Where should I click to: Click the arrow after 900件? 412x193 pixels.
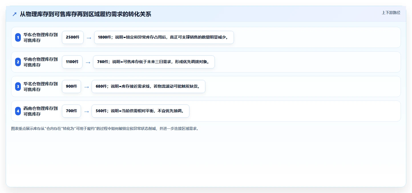(x=86, y=87)
